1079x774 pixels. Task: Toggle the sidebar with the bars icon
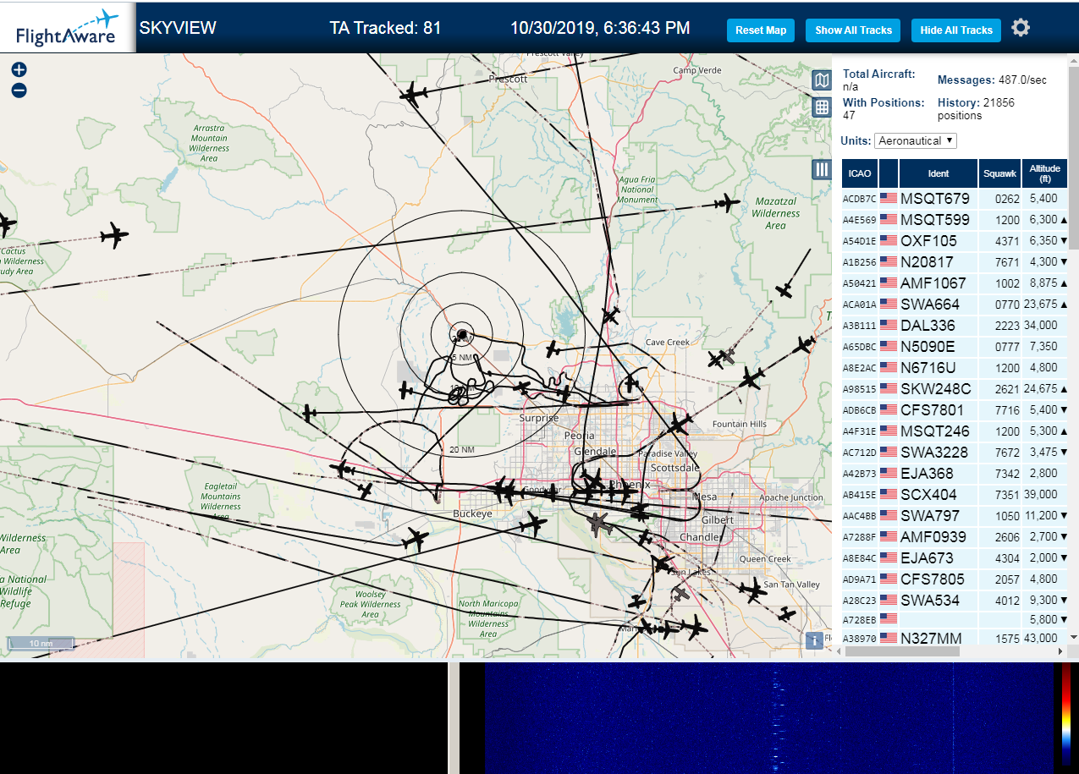tap(821, 169)
